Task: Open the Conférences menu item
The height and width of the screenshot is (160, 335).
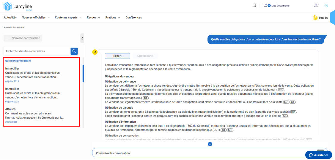Action: click(133, 17)
